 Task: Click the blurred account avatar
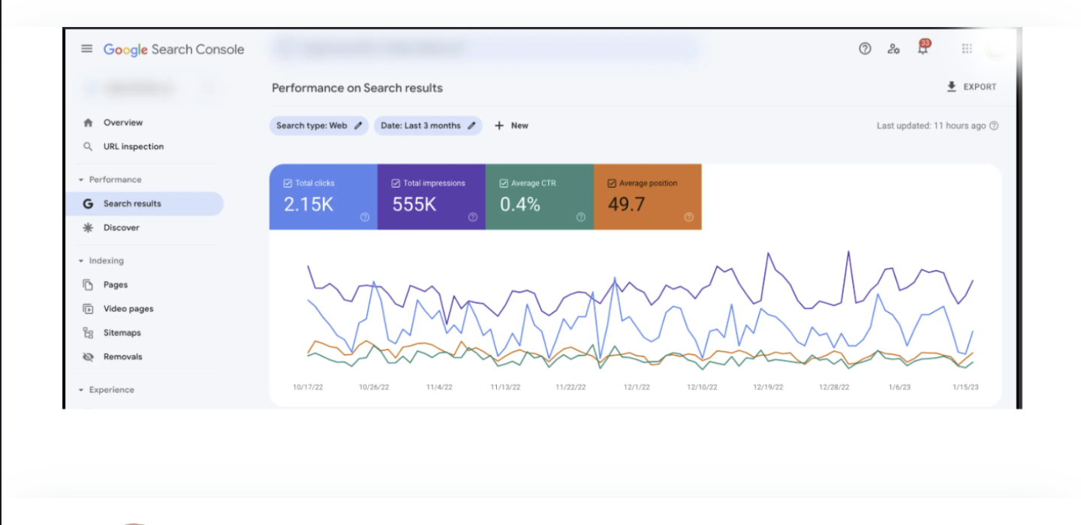995,49
